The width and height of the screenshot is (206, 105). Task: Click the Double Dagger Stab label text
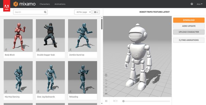click(46, 55)
